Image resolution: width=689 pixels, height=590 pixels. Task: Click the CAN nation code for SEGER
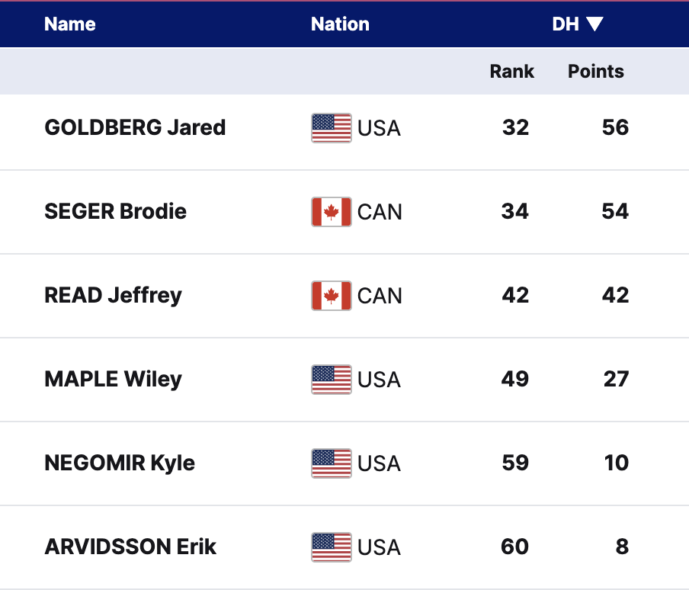pyautogui.click(x=380, y=212)
